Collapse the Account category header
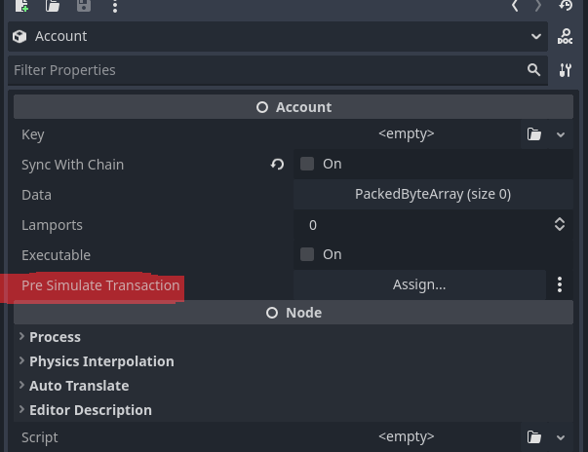This screenshot has height=452, width=588. point(294,107)
